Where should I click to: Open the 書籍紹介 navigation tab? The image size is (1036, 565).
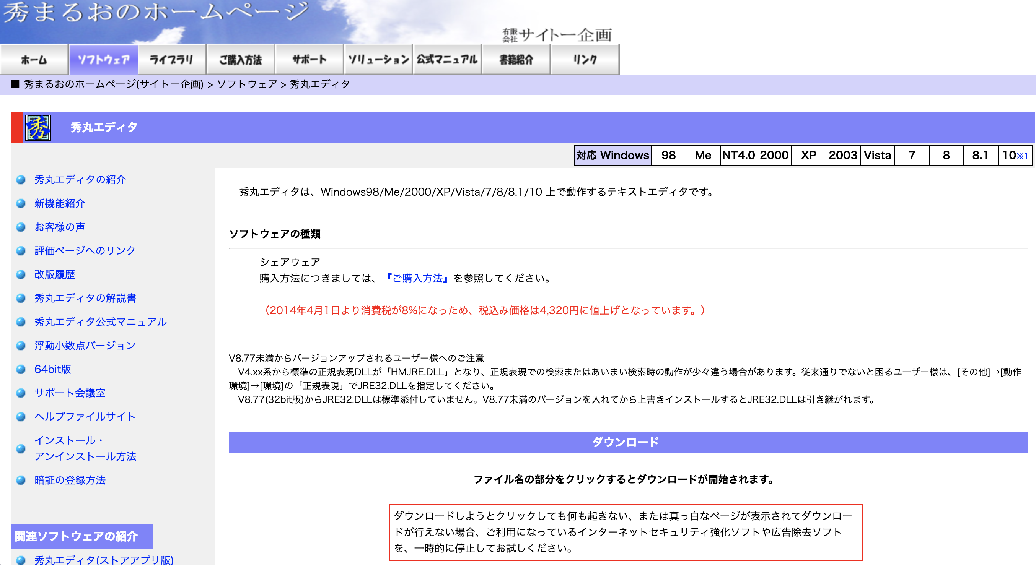point(516,60)
